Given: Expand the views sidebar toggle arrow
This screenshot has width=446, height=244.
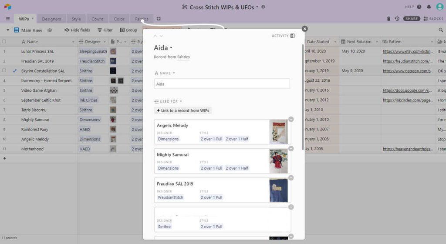Looking at the screenshot, I should [8, 30].
